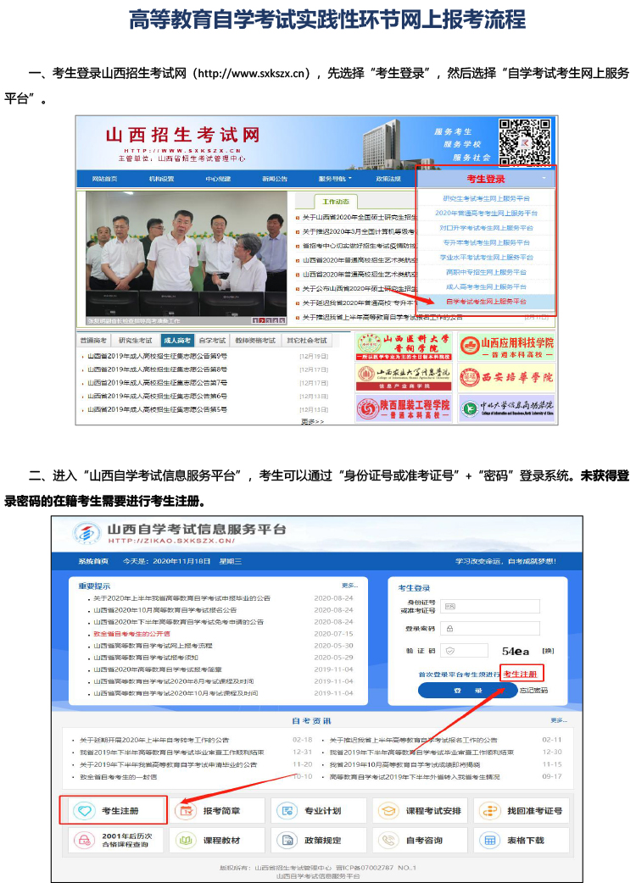Open 新闻公告 in the nav bar
Image resolution: width=636 pixels, height=883 pixels.
tap(275, 179)
